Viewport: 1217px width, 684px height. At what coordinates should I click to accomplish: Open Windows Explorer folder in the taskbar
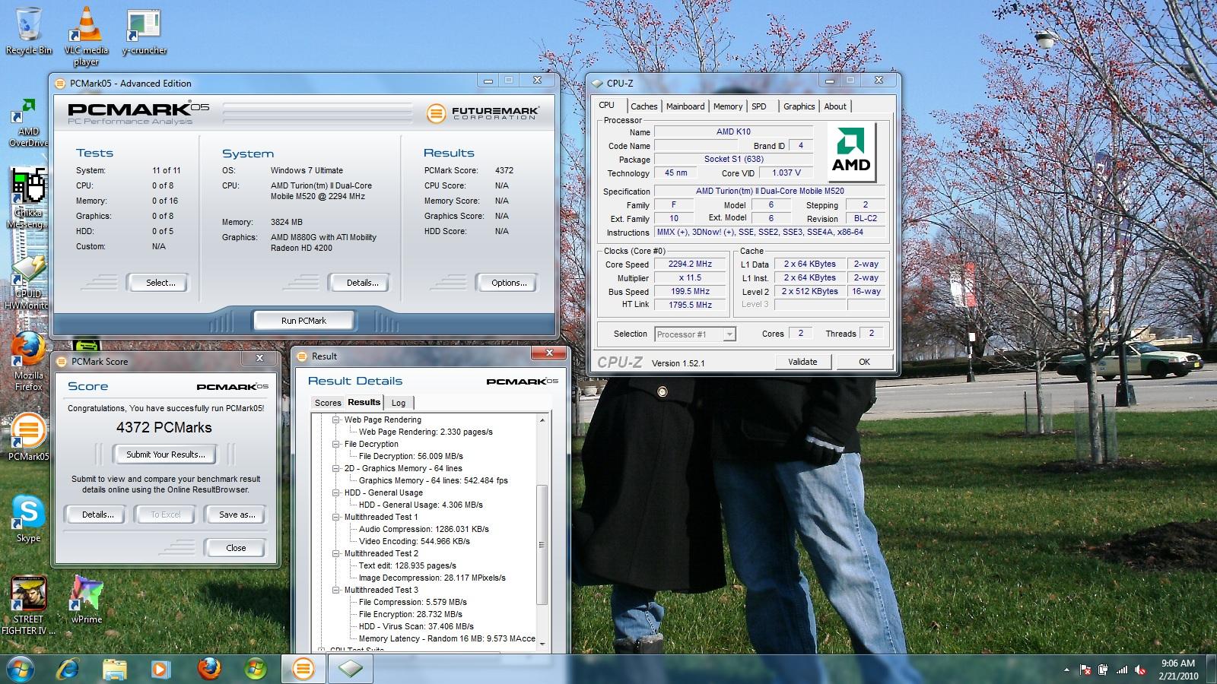point(115,669)
